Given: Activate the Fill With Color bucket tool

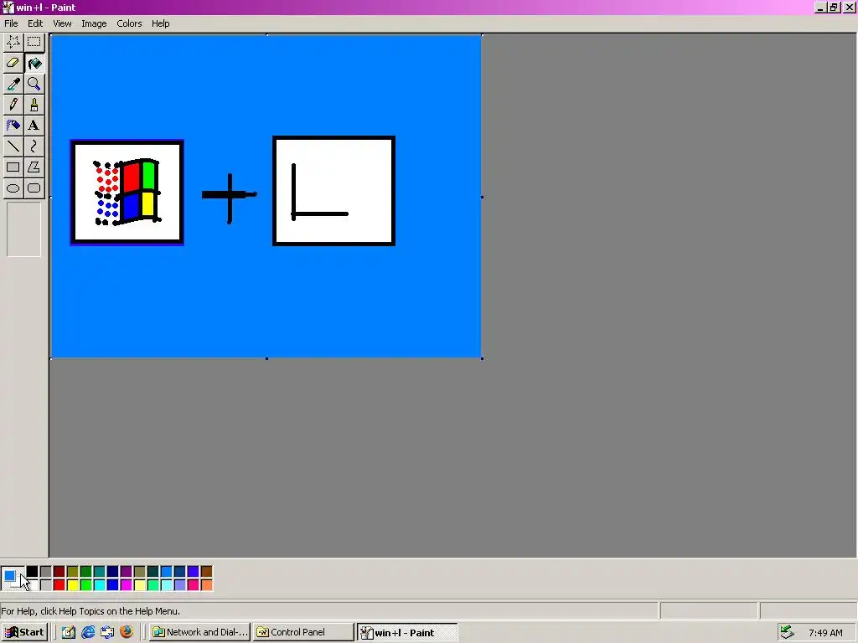Looking at the screenshot, I should tap(34, 63).
